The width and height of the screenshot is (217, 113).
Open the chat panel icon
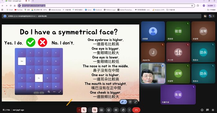[207, 110]
